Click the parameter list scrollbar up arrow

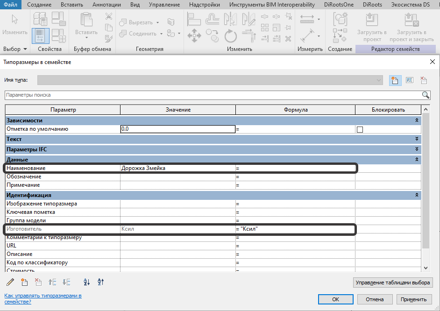click(426, 109)
